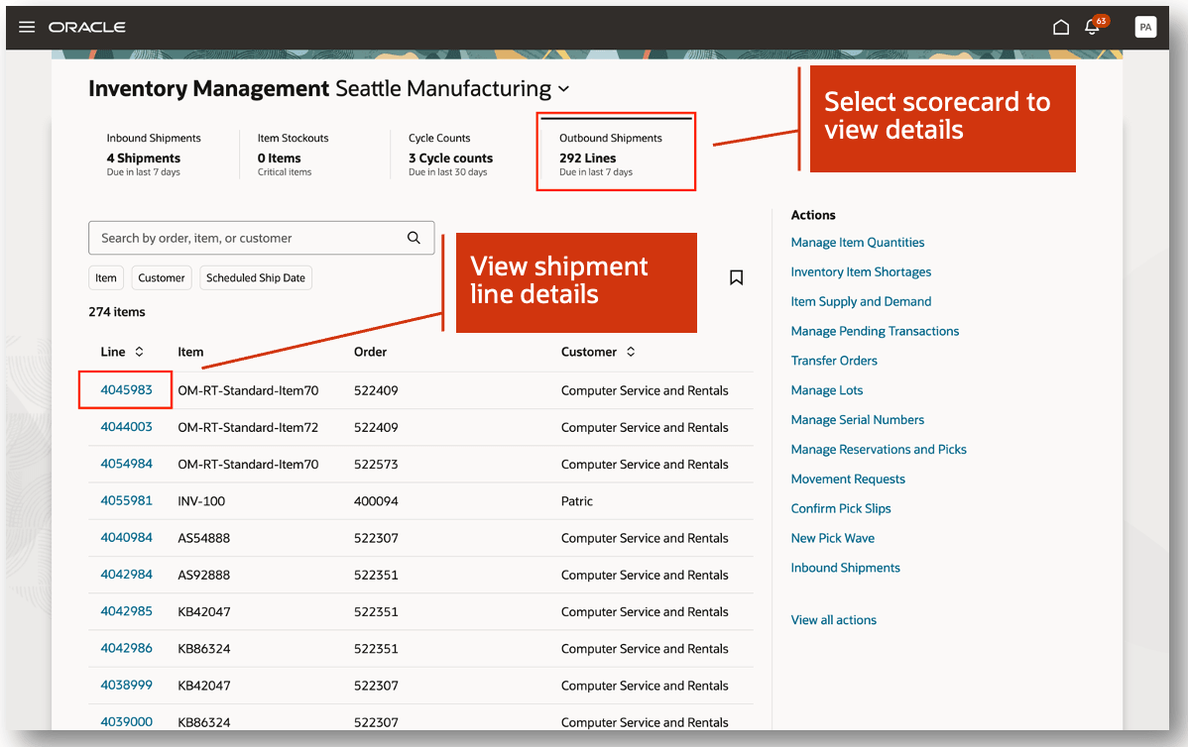
Task: Open PA user profile avatar
Action: click(1145, 27)
